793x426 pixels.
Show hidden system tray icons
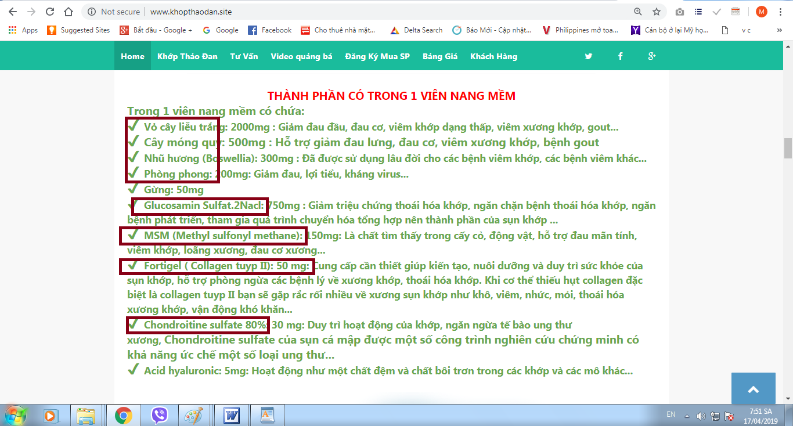[x=687, y=416]
